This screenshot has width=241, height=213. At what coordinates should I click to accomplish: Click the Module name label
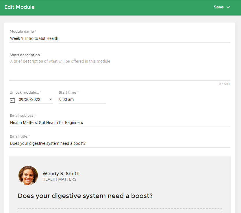[23, 32]
